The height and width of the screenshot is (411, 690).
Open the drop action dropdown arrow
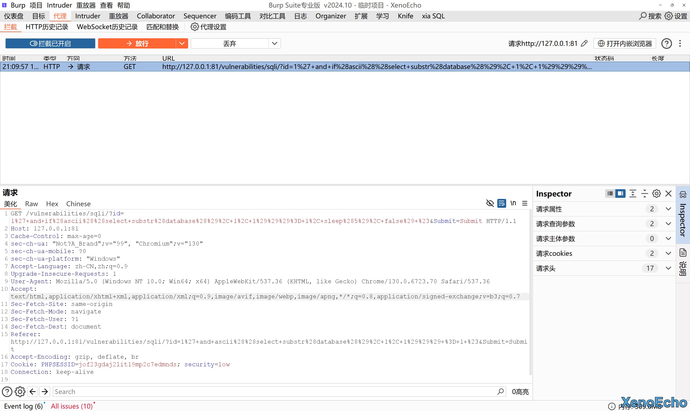(274, 43)
